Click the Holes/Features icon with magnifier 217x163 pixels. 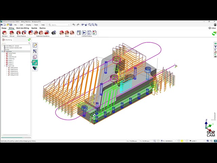(x=24, y=33)
